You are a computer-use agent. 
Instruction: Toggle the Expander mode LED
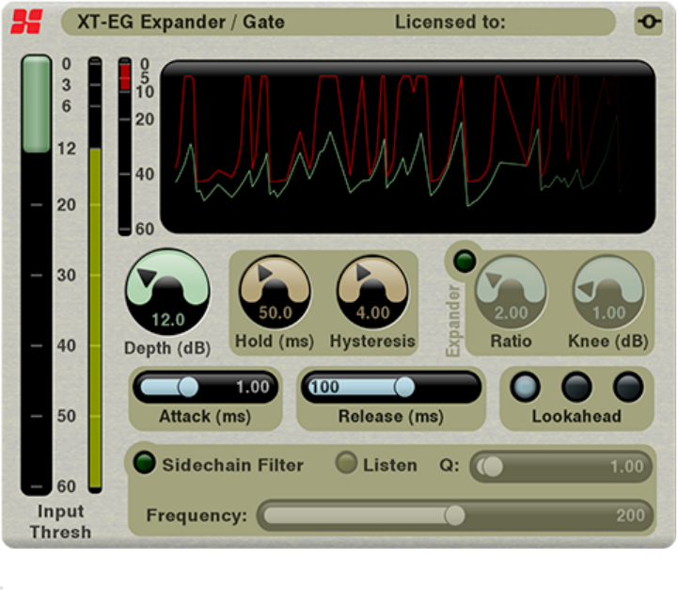pos(465,262)
